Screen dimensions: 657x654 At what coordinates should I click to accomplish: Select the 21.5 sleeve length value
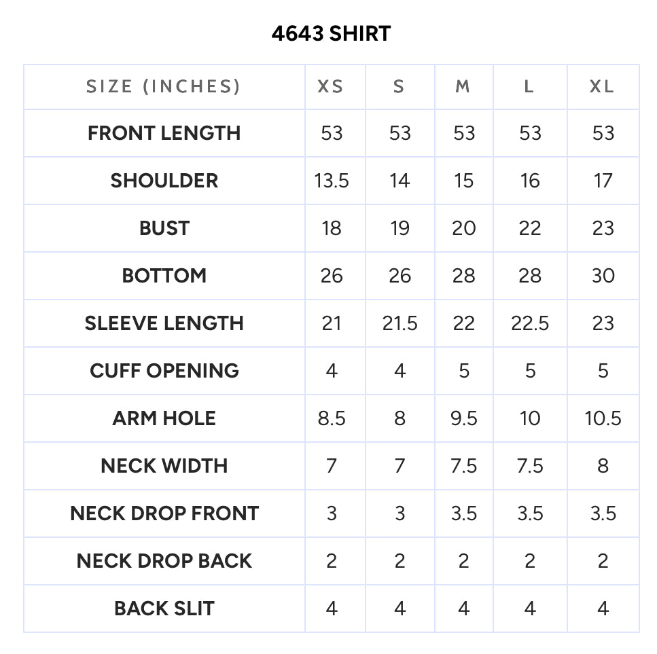click(399, 323)
